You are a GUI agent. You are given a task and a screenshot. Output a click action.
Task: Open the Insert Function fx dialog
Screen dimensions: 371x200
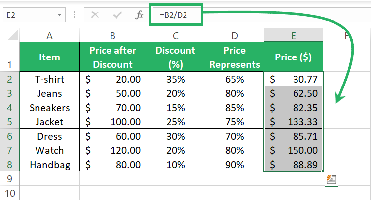click(139, 15)
